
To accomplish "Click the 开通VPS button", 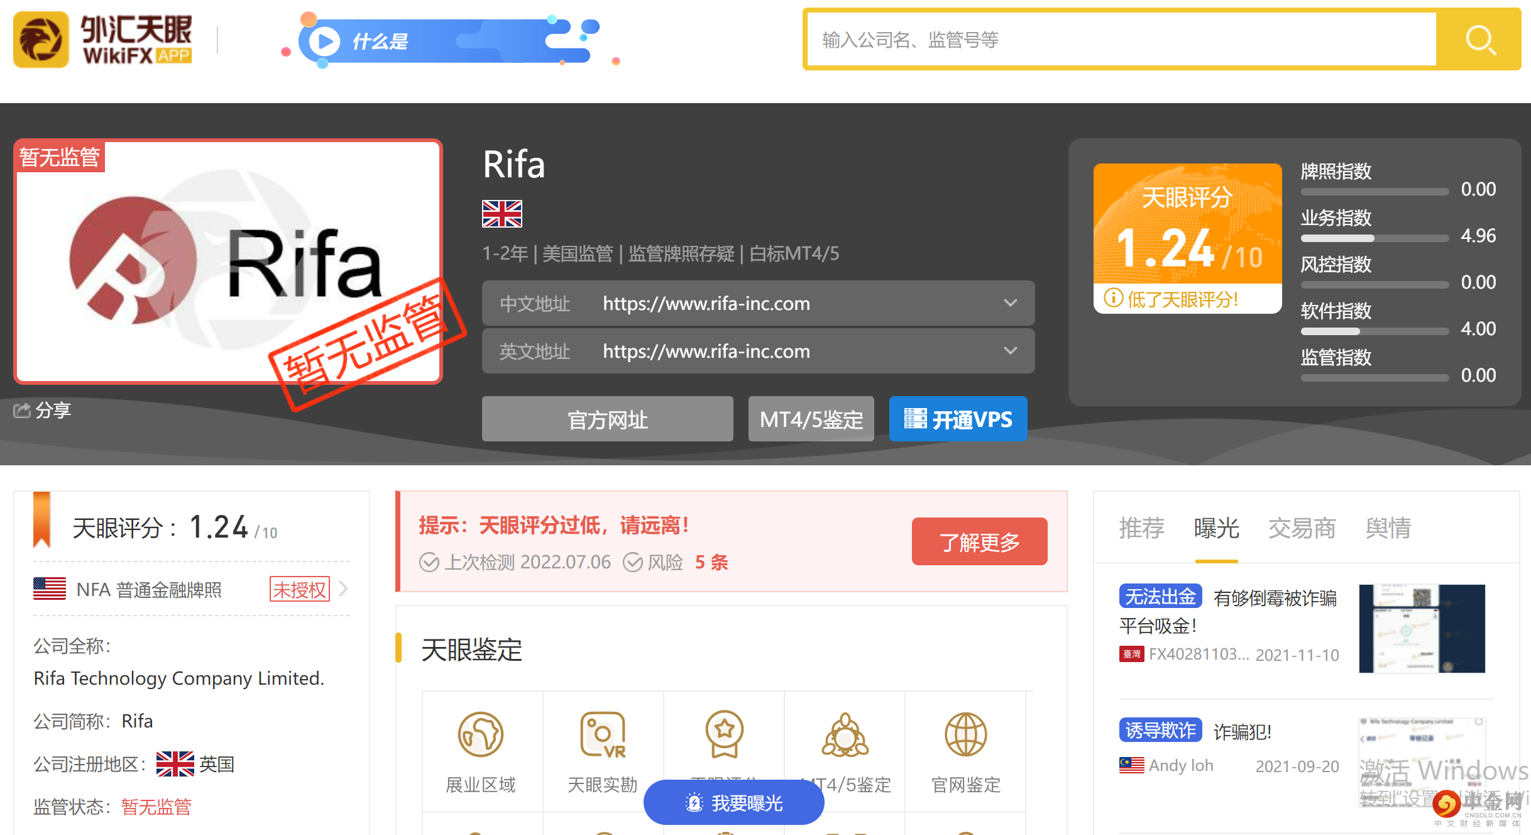I will coord(958,419).
